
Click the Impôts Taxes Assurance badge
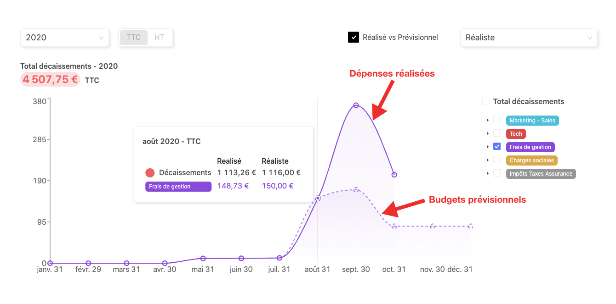[x=541, y=173]
